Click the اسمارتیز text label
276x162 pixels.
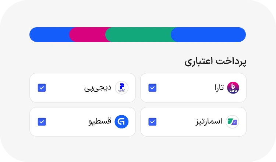click(209, 121)
